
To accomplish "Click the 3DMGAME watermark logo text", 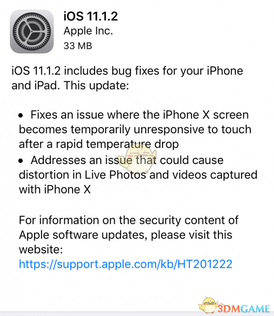I will 244,309.
